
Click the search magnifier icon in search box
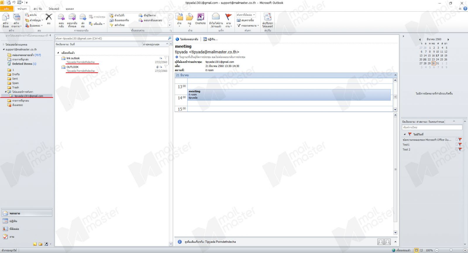(x=169, y=38)
